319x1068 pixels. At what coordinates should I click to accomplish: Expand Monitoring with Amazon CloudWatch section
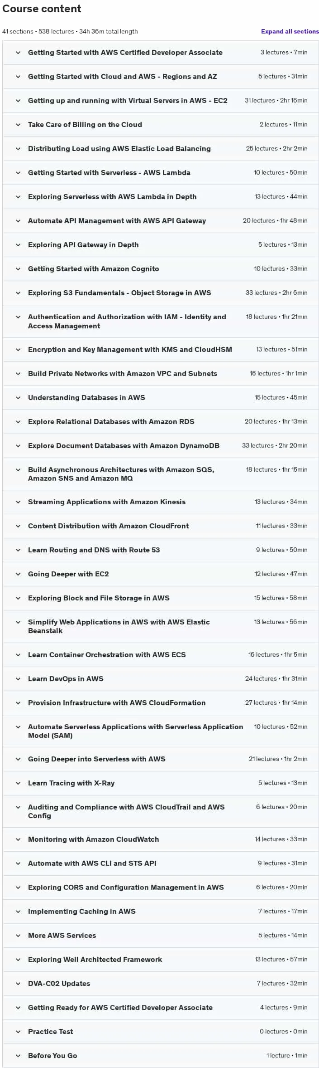(161, 839)
